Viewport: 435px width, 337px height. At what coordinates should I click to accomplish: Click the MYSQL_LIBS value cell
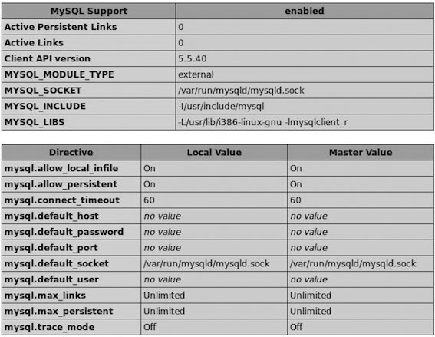(305, 122)
